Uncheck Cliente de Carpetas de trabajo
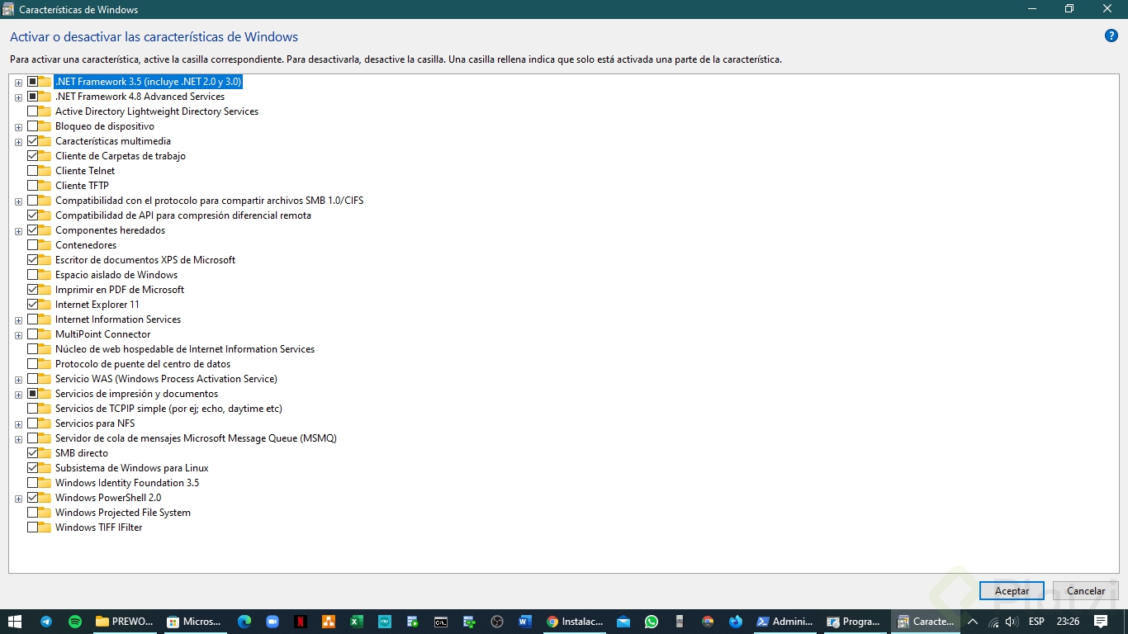This screenshot has height=634, width=1128. pyautogui.click(x=32, y=156)
